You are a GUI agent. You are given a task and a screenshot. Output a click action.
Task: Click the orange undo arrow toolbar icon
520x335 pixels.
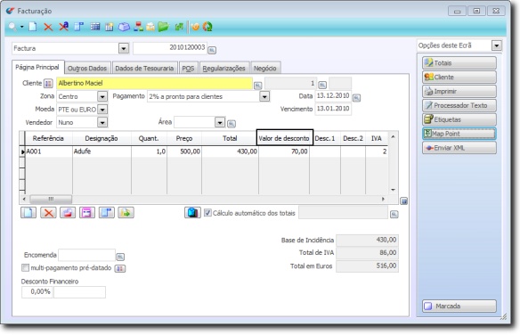[x=195, y=27]
